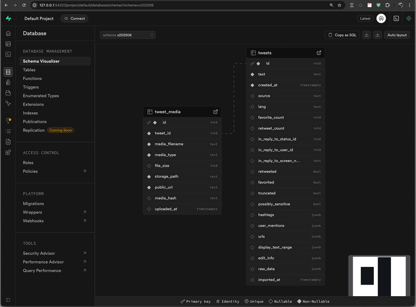
Task: Click the favorite_count column row
Action: point(285,117)
